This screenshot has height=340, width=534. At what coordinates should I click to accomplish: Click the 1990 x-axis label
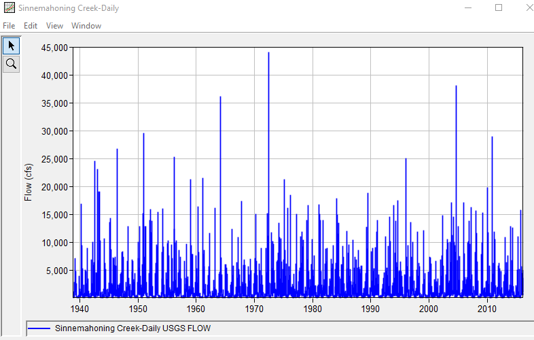[x=370, y=309]
